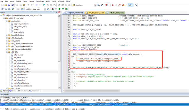Rebuild all target files
Image resolution: width=189 pixels, height=110 pixels.
click(9, 9)
